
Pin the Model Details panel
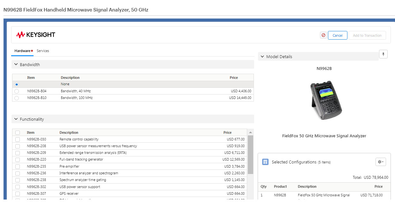tap(383, 54)
